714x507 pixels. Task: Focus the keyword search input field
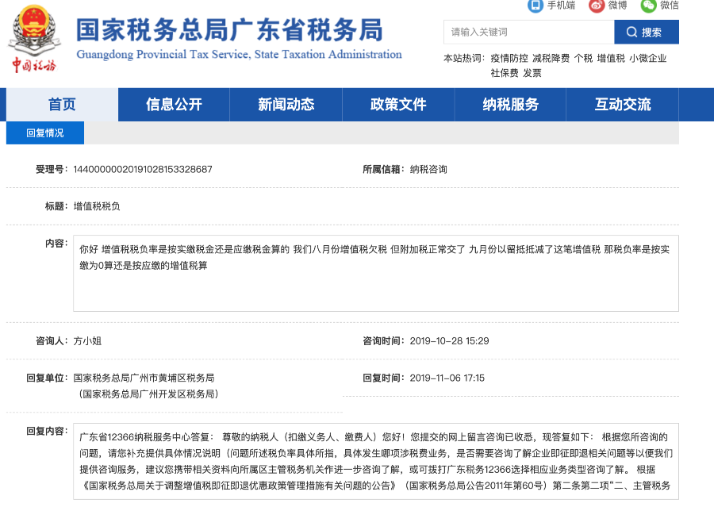[528, 32]
